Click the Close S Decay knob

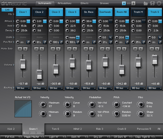click(x=67, y=31)
